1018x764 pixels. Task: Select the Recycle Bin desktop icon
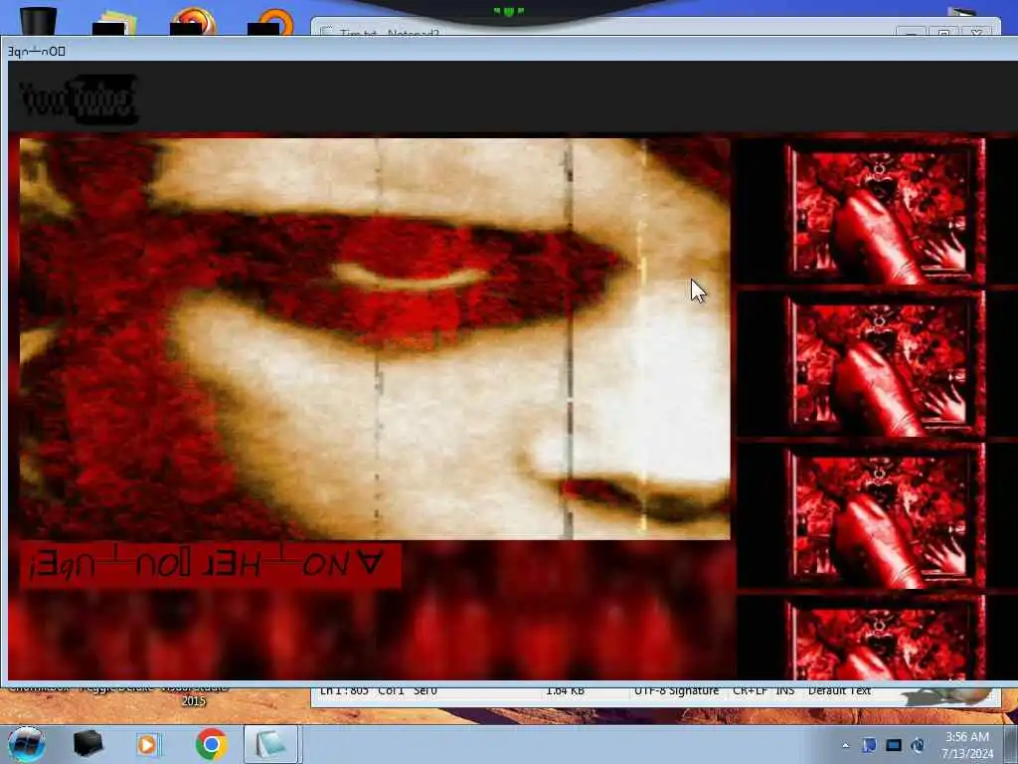38,20
